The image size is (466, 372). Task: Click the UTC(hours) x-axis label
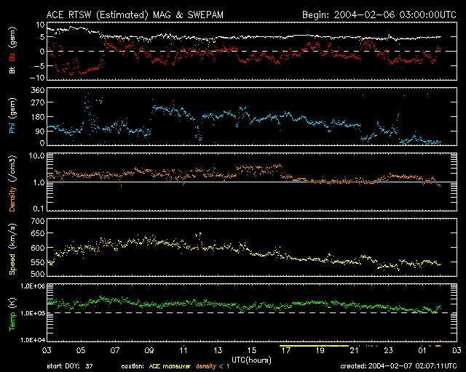253,360
